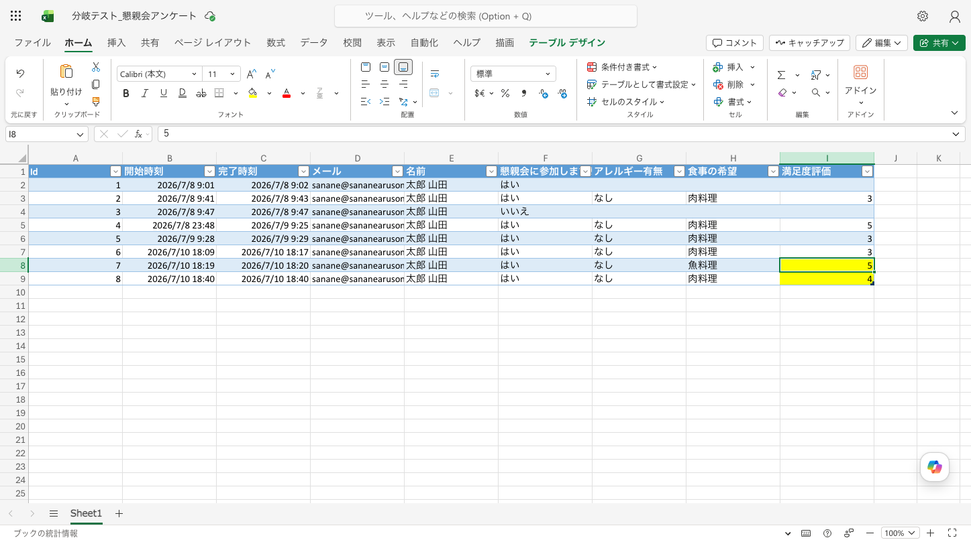
Task: Toggle underline formatting
Action: click(164, 93)
